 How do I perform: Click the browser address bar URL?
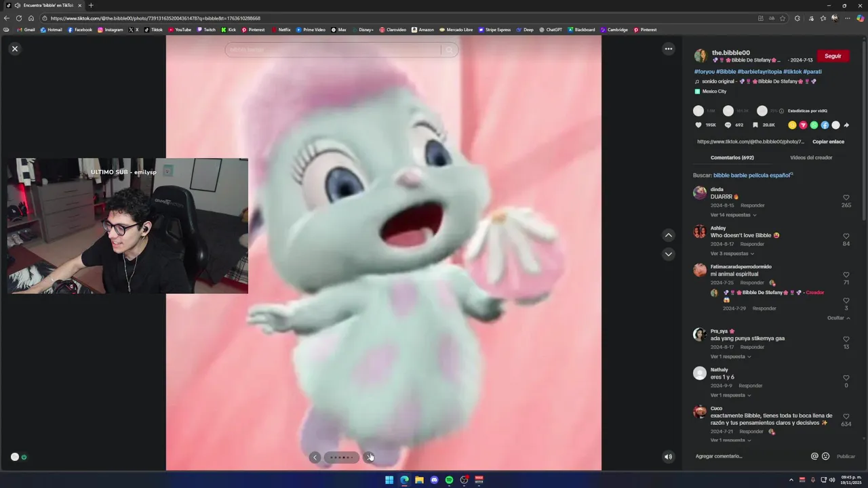click(x=155, y=18)
